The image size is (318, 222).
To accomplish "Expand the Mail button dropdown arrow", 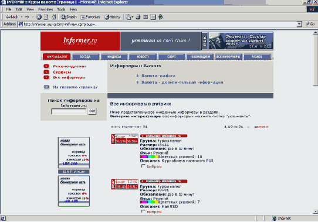I will pyautogui.click(x=132, y=17).
